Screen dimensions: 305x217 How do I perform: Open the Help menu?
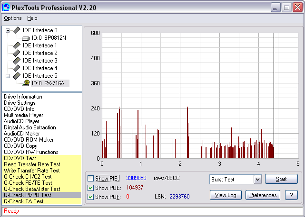(x=32, y=18)
